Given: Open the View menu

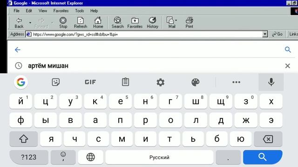Looking at the screenshot, I should click(x=43, y=11).
